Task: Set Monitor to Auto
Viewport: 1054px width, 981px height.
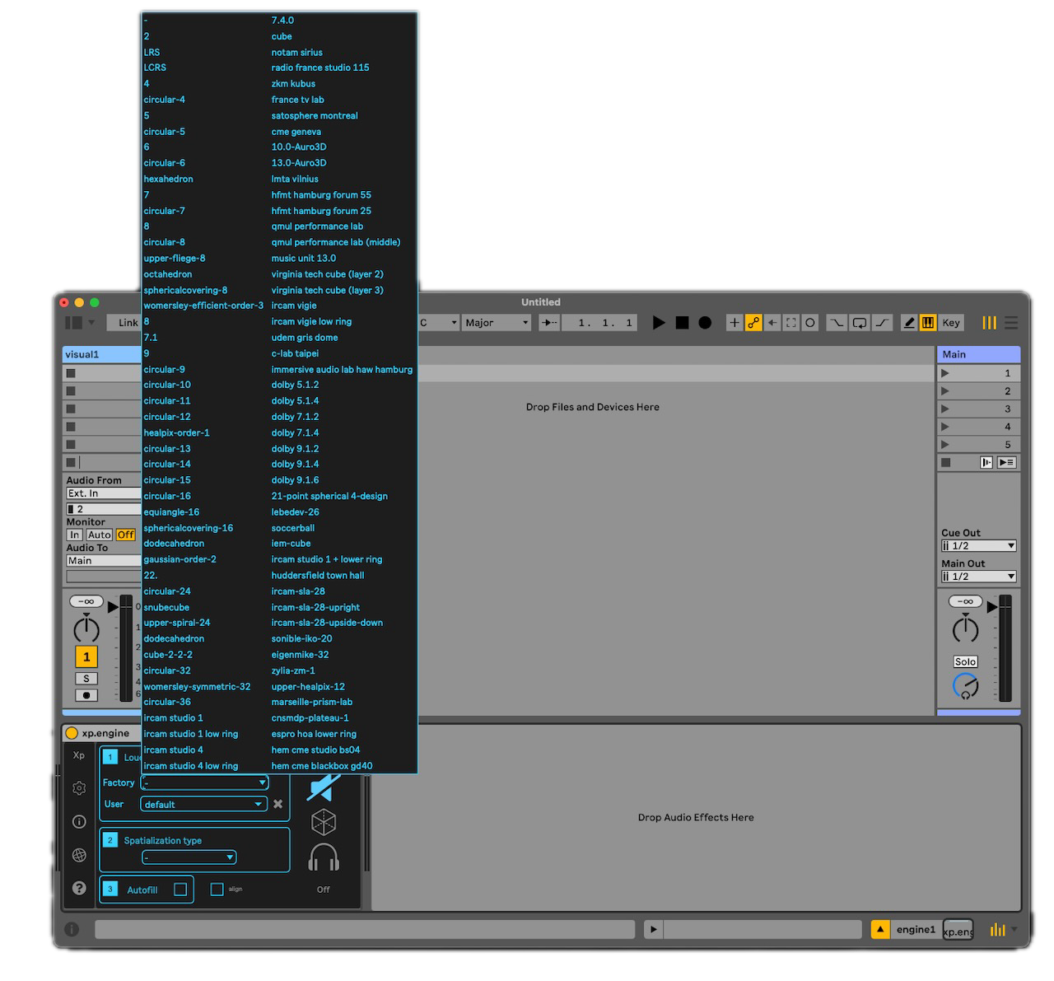Action: pyautogui.click(x=100, y=535)
